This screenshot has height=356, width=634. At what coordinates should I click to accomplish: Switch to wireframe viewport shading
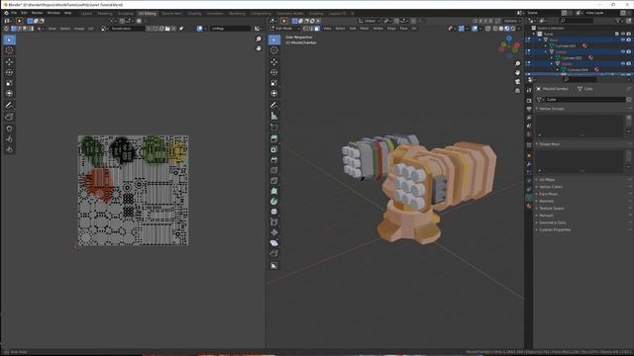point(495,29)
